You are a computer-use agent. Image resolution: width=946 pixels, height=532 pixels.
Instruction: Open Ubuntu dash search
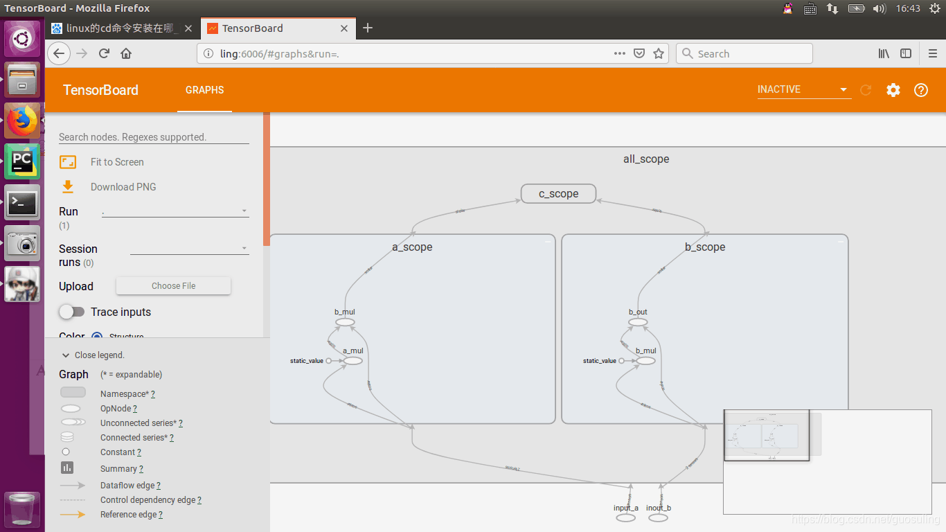tap(22, 39)
